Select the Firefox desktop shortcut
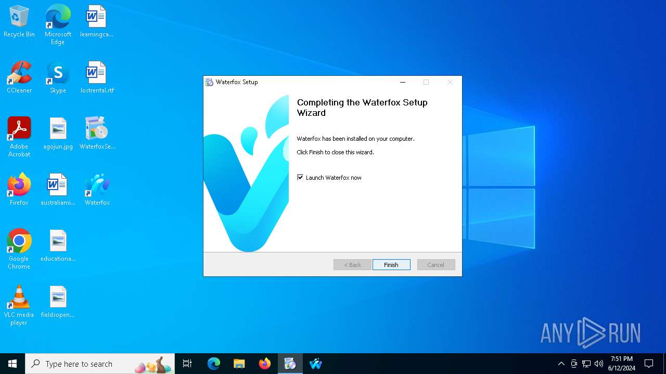Screen dimensions: 666x374 pos(19,190)
